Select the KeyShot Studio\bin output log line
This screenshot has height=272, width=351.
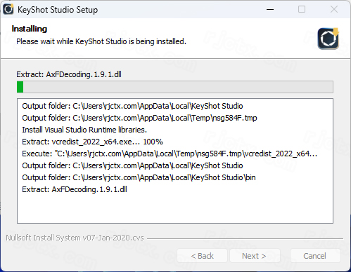pos(139,177)
